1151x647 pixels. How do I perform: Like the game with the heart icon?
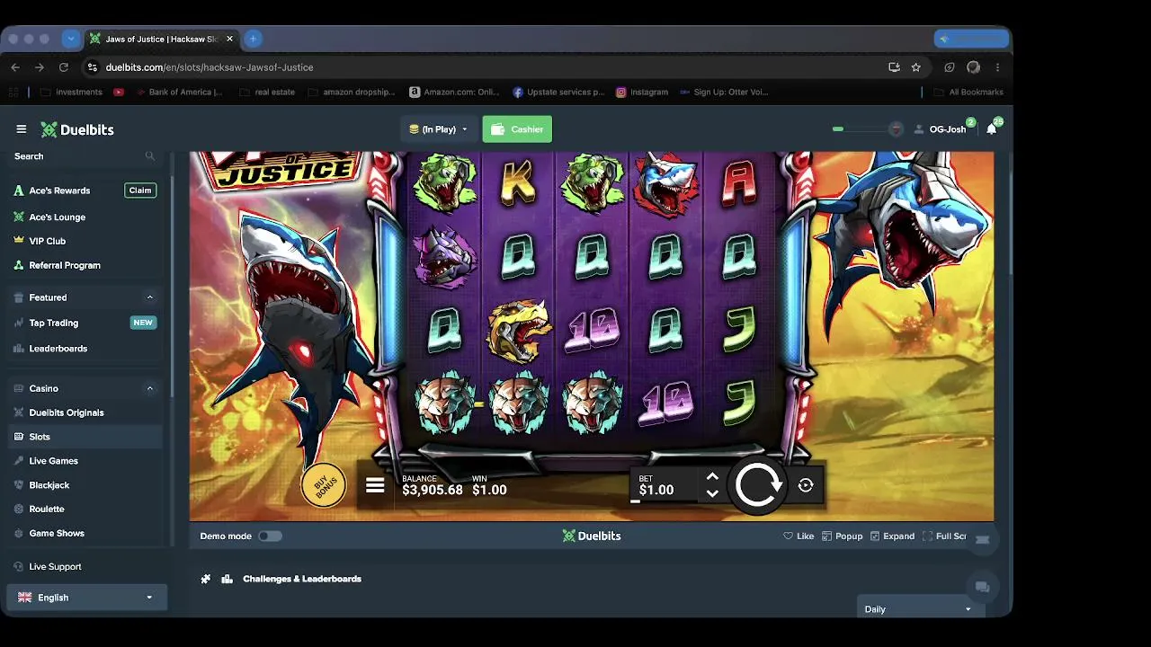pyautogui.click(x=799, y=536)
